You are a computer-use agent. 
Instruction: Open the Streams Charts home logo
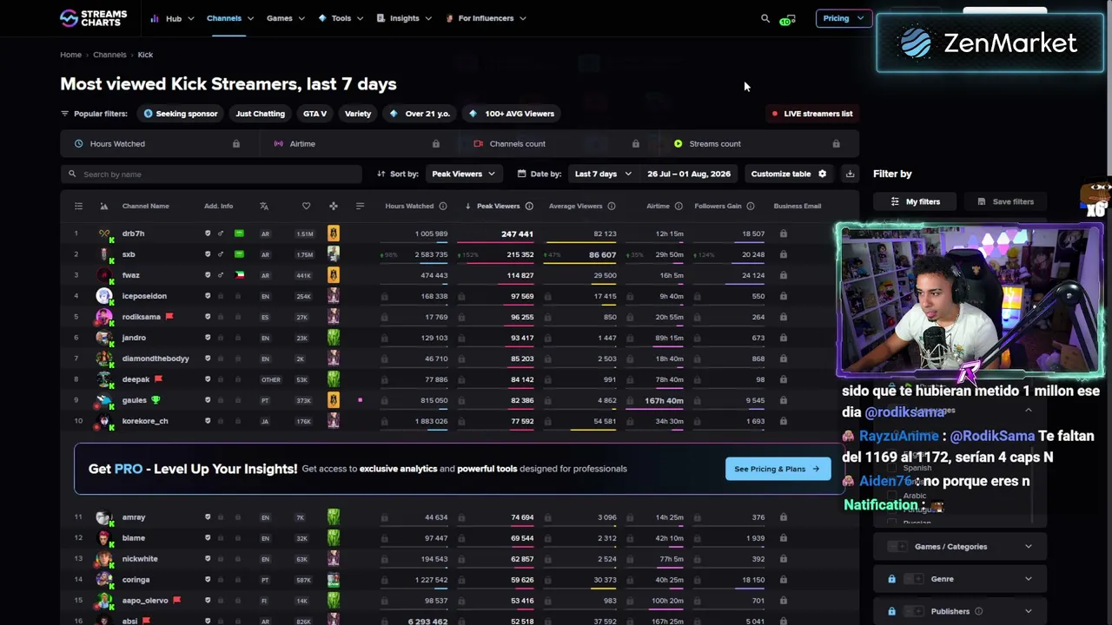[x=93, y=18]
